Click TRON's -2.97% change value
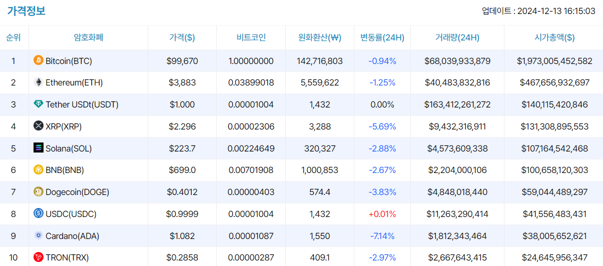Viewport: 603px width, 266px height. point(382,257)
